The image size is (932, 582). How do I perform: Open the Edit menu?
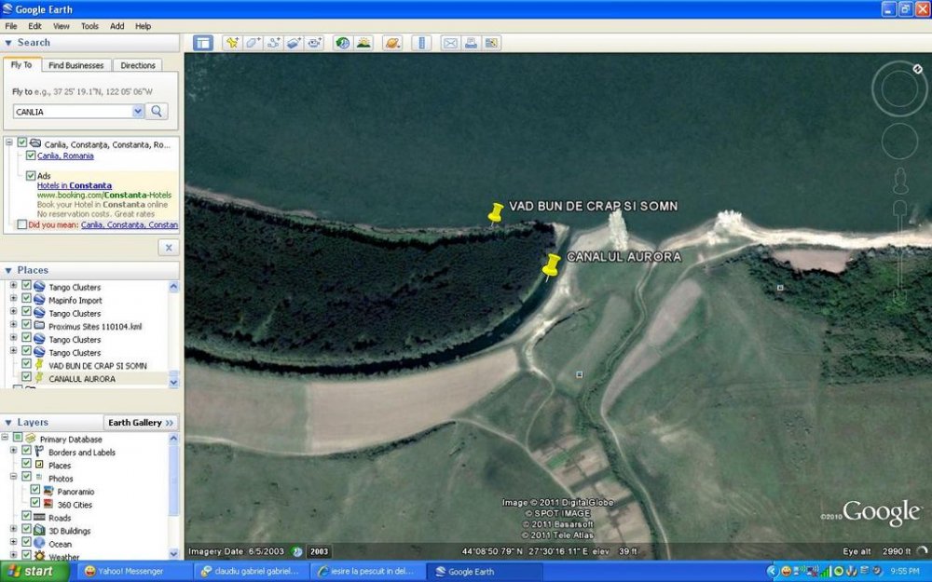pos(35,26)
